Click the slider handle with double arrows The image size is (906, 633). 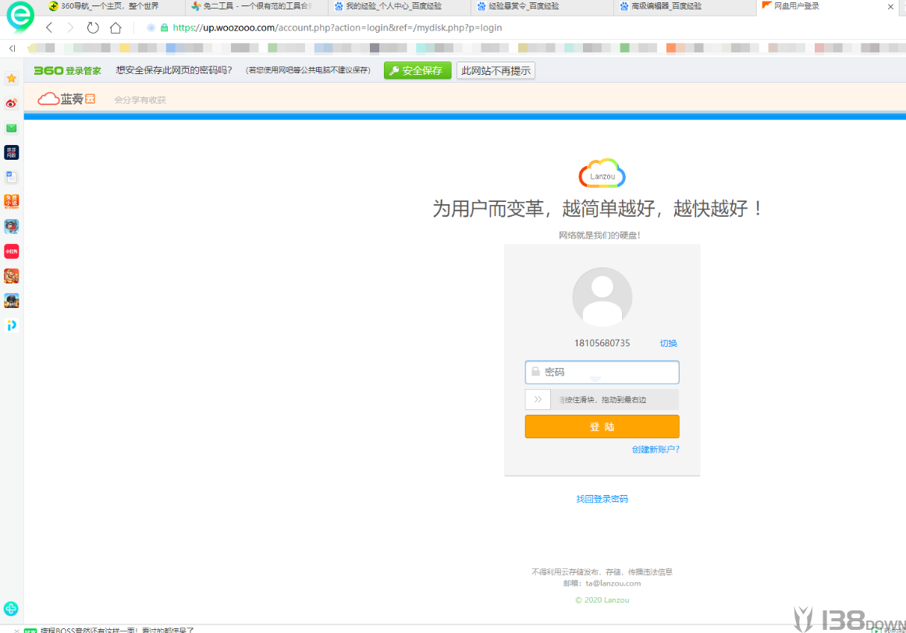(x=538, y=399)
